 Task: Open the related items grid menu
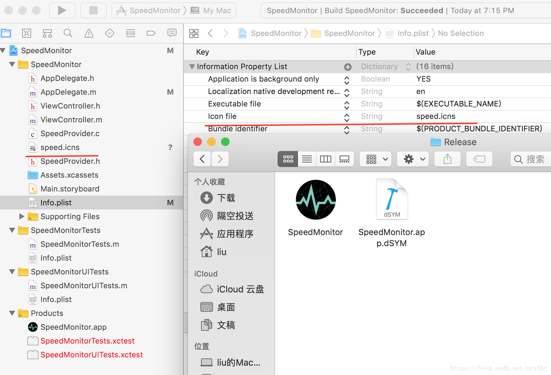(194, 33)
